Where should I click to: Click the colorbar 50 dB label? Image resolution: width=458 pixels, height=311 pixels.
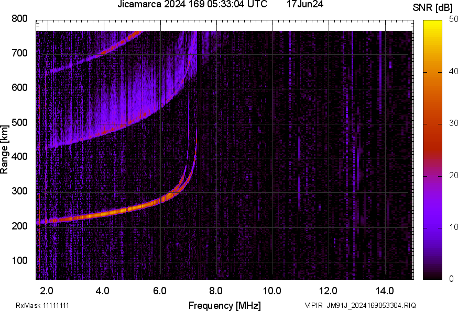coord(453,19)
